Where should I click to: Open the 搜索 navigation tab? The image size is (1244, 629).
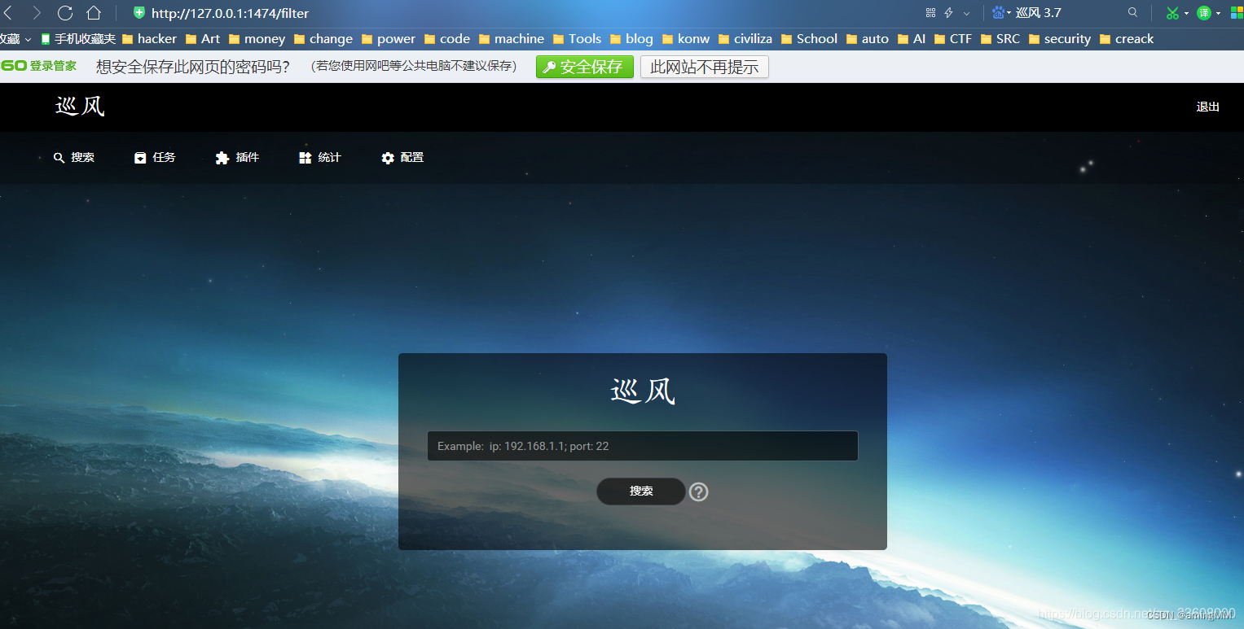74,157
